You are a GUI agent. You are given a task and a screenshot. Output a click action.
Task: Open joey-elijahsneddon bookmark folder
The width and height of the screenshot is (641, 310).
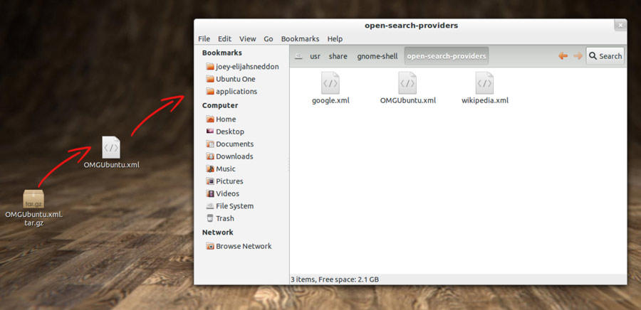tap(243, 67)
